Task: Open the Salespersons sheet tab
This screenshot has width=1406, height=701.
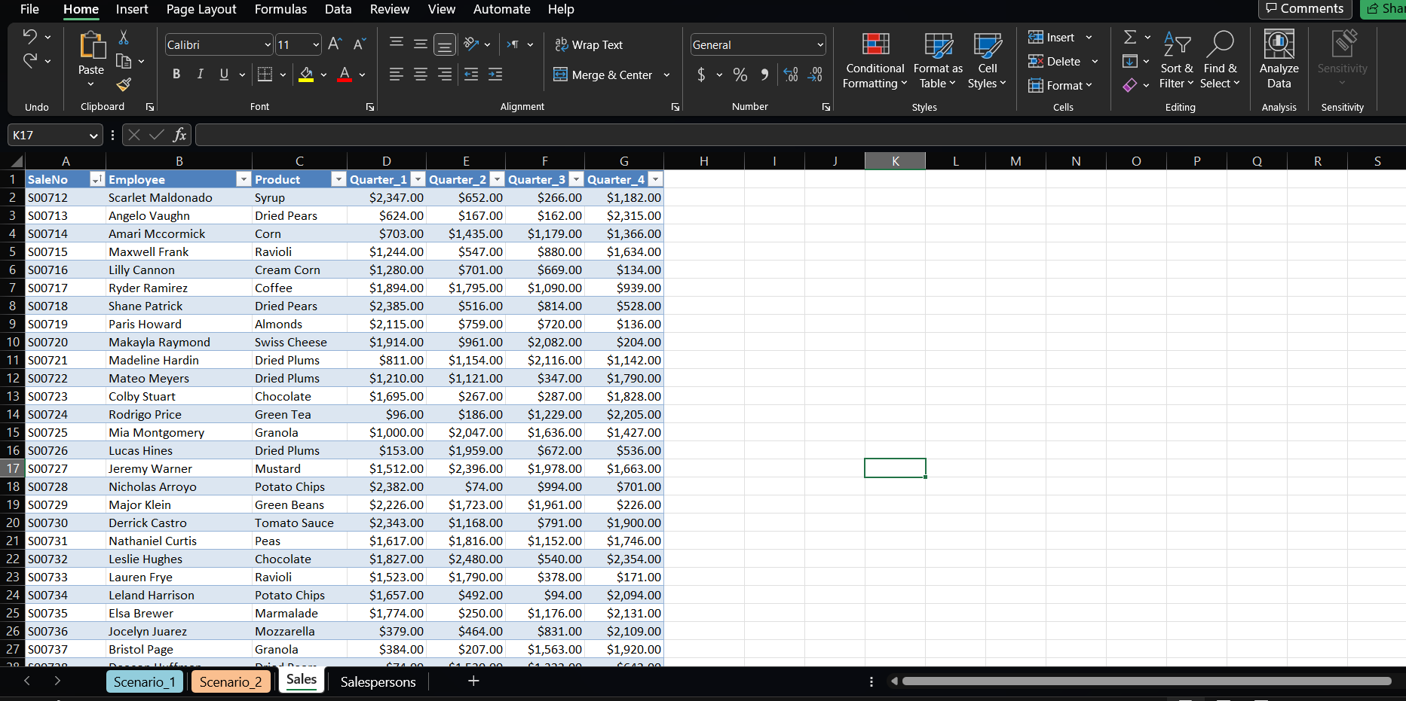Action: pos(378,681)
